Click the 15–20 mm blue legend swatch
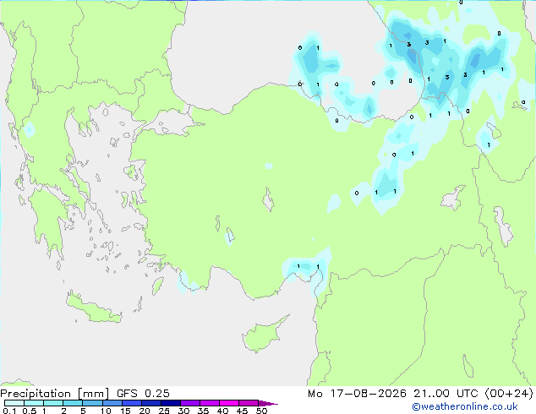Screen dimensions: 536x414 [132, 403]
